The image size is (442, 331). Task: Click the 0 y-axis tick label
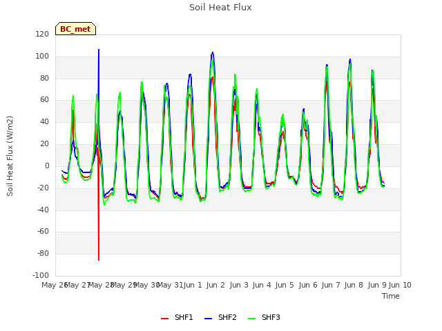click(x=47, y=165)
